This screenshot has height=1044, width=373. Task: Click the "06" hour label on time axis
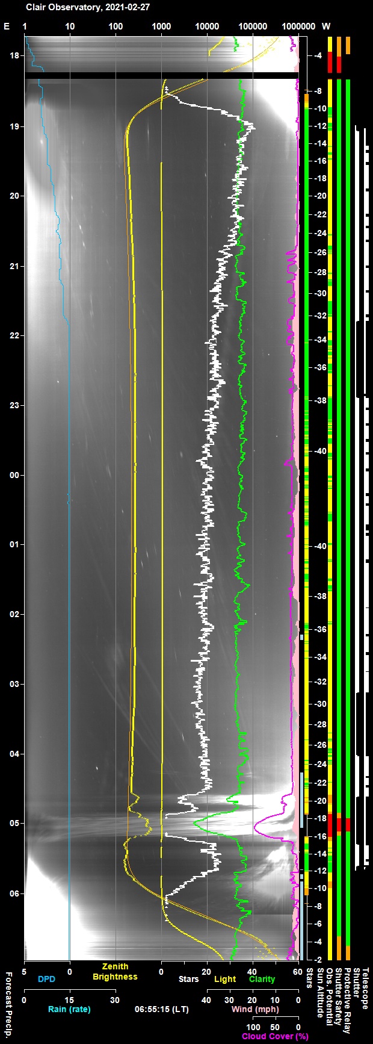pos(14,893)
